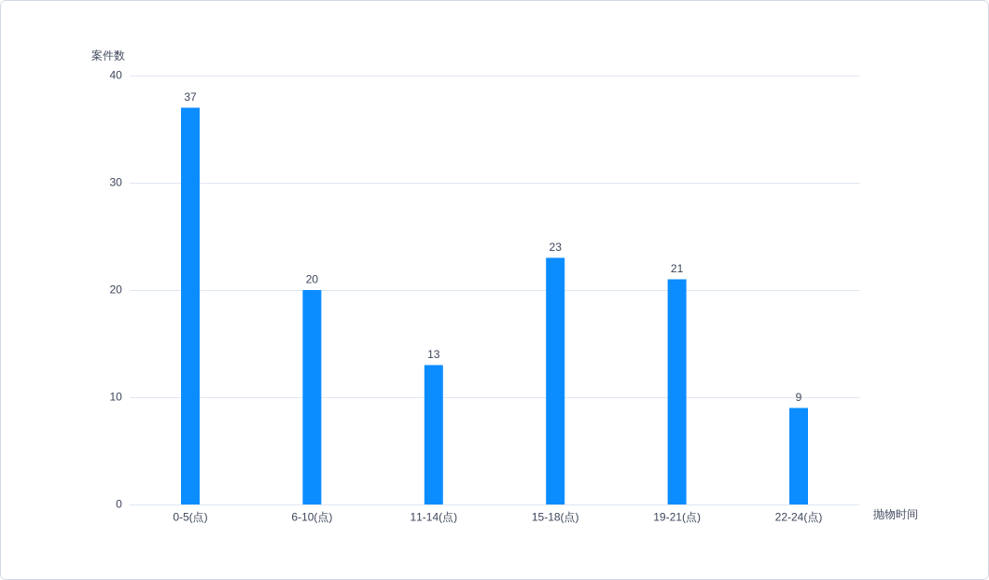Image resolution: width=989 pixels, height=580 pixels.
Task: Click the x-axis title 抛物时间
Action: pos(895,515)
